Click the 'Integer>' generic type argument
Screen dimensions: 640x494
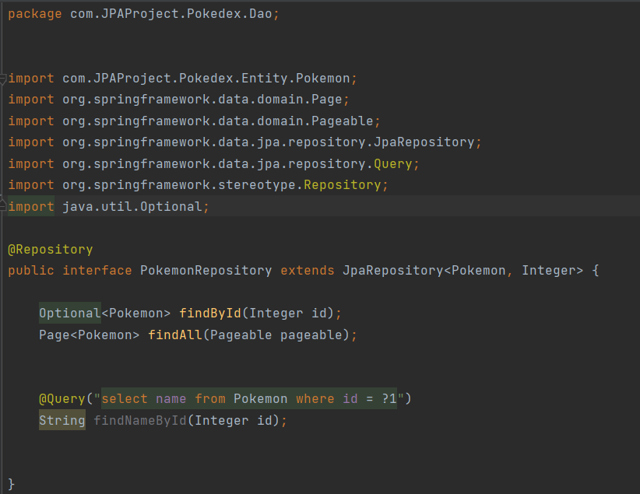553,271
